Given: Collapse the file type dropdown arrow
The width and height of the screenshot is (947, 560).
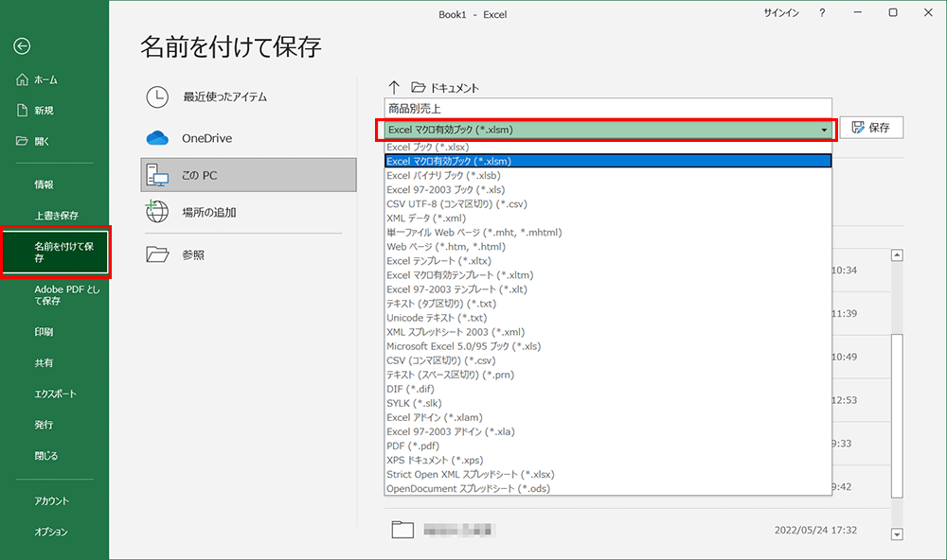Looking at the screenshot, I should (x=824, y=129).
